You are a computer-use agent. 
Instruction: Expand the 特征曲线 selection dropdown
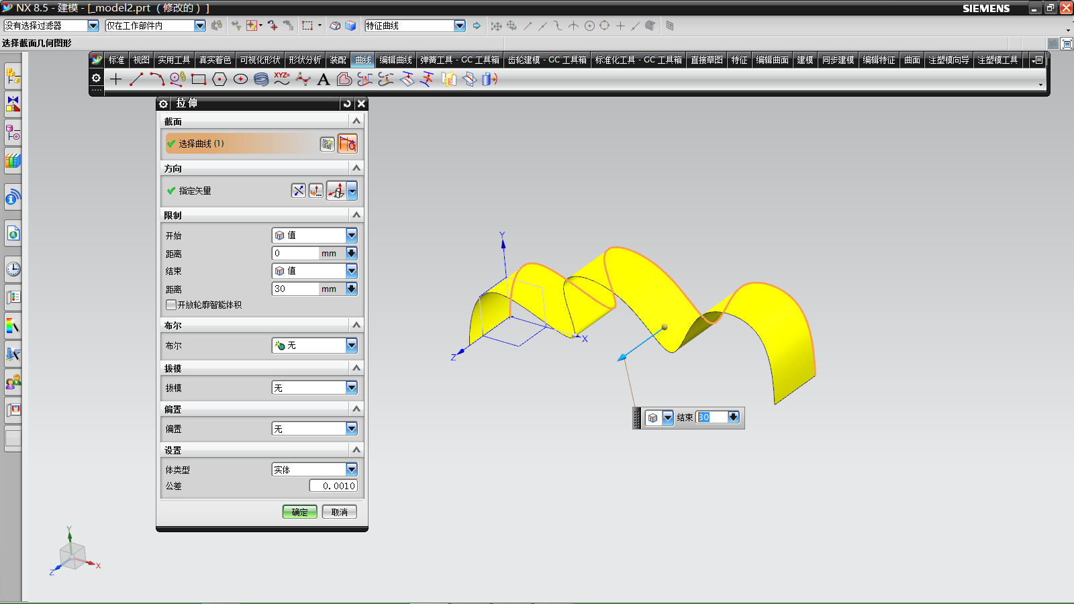click(460, 26)
